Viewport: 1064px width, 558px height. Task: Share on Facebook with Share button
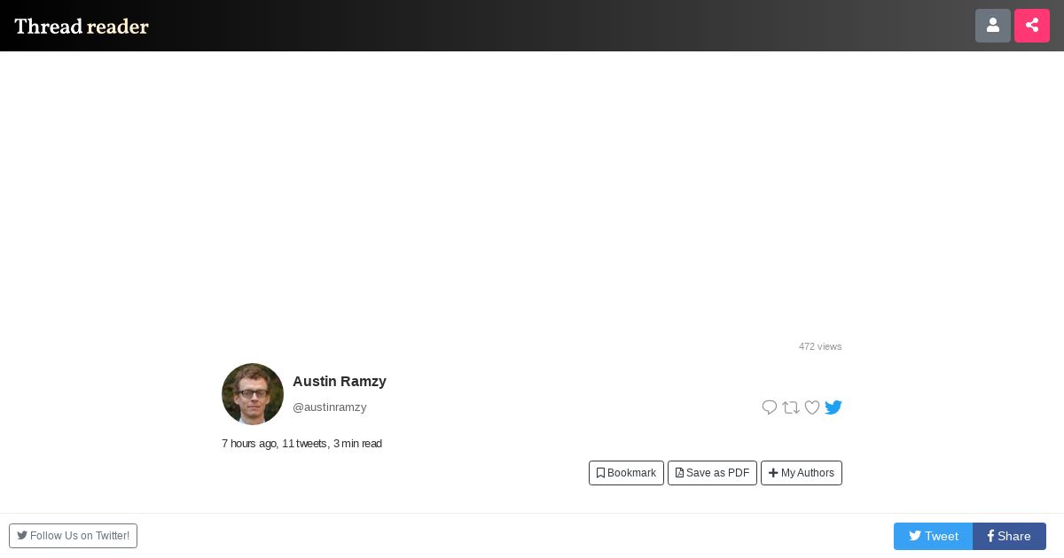click(1009, 536)
